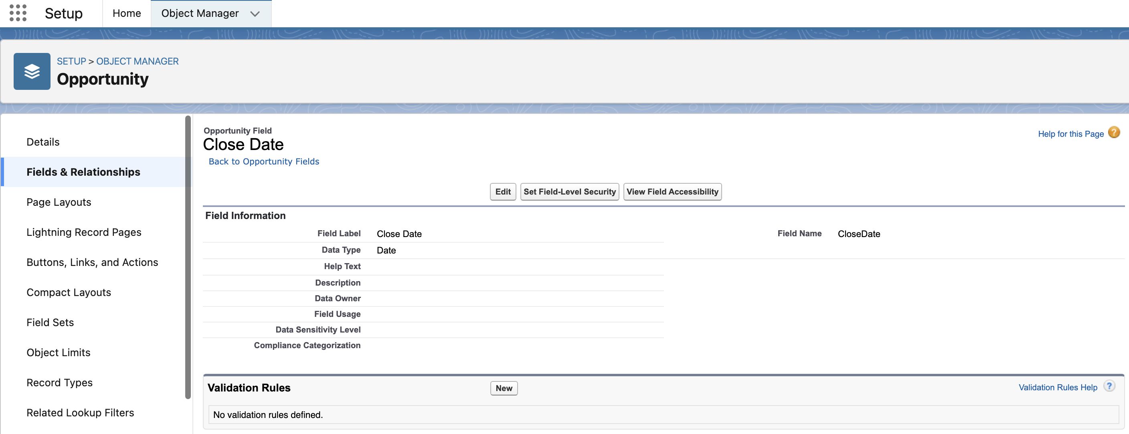Image resolution: width=1129 pixels, height=434 pixels.
Task: Switch to the Home tab
Action: [x=127, y=14]
